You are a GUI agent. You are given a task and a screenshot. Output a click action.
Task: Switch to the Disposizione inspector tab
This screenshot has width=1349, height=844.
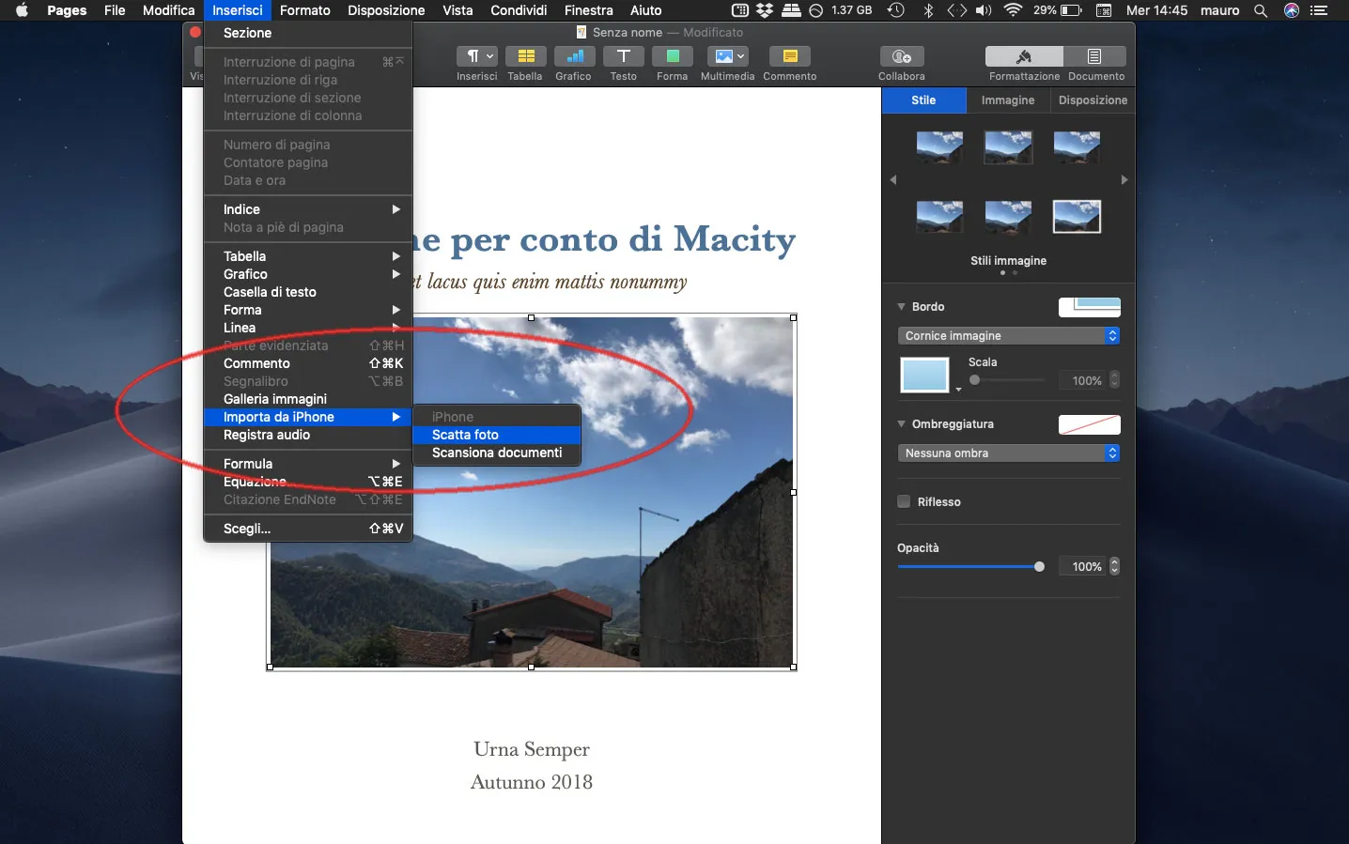point(1093,100)
